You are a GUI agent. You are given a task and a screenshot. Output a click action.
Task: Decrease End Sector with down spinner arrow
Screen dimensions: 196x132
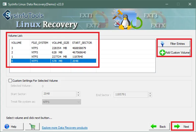[150, 96]
